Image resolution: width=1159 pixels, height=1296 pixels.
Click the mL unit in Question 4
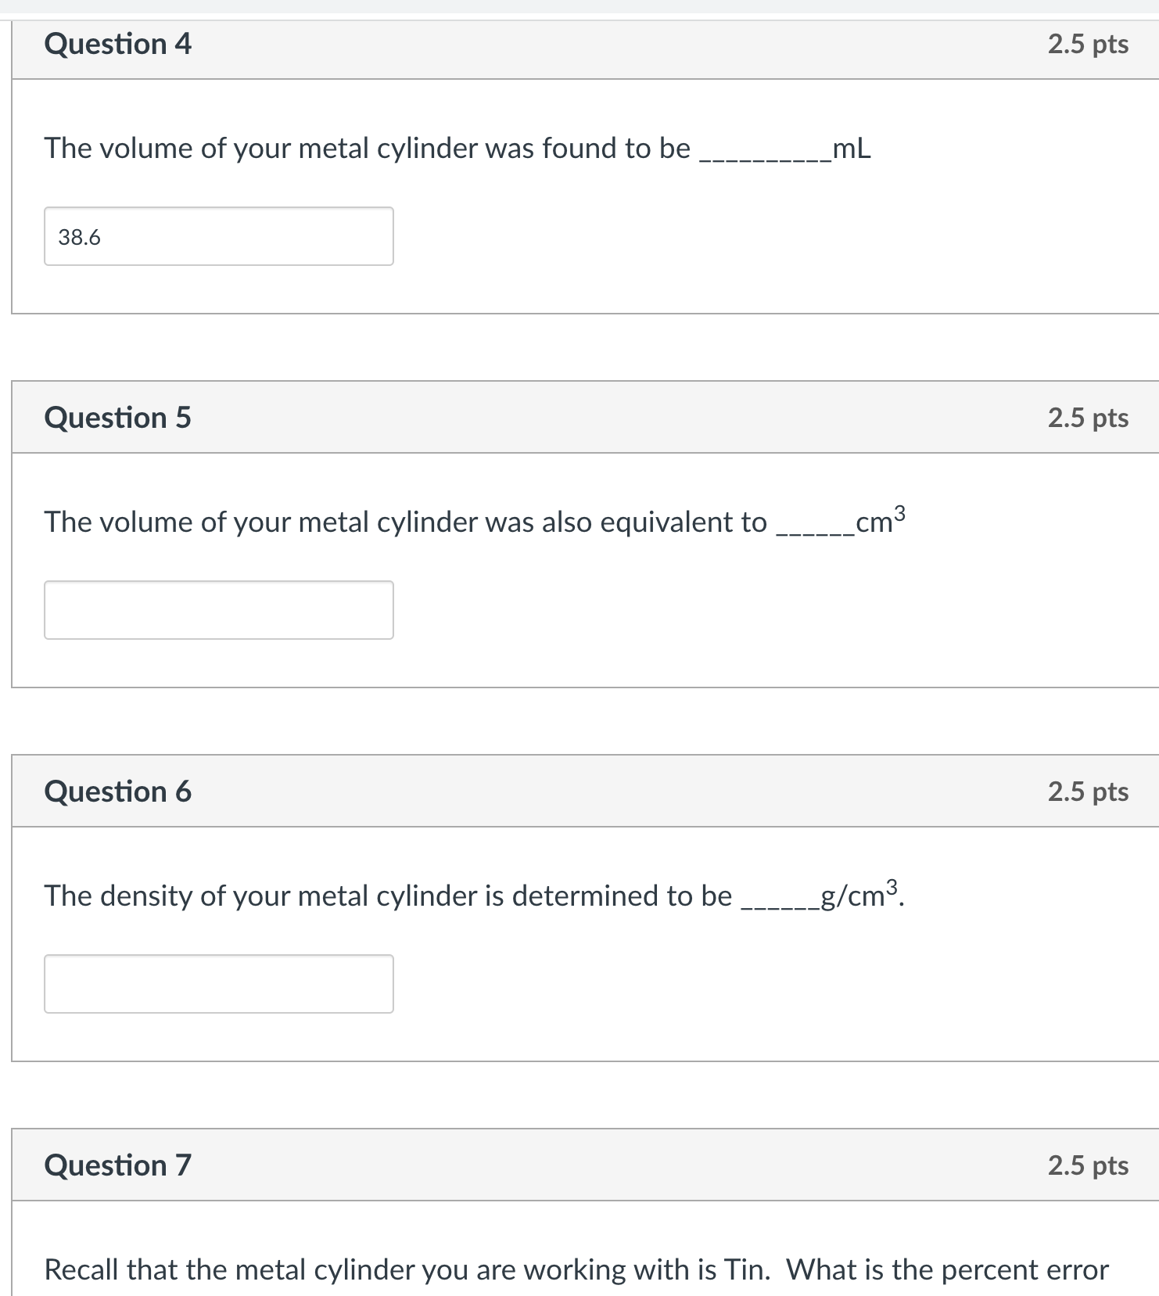tap(852, 148)
